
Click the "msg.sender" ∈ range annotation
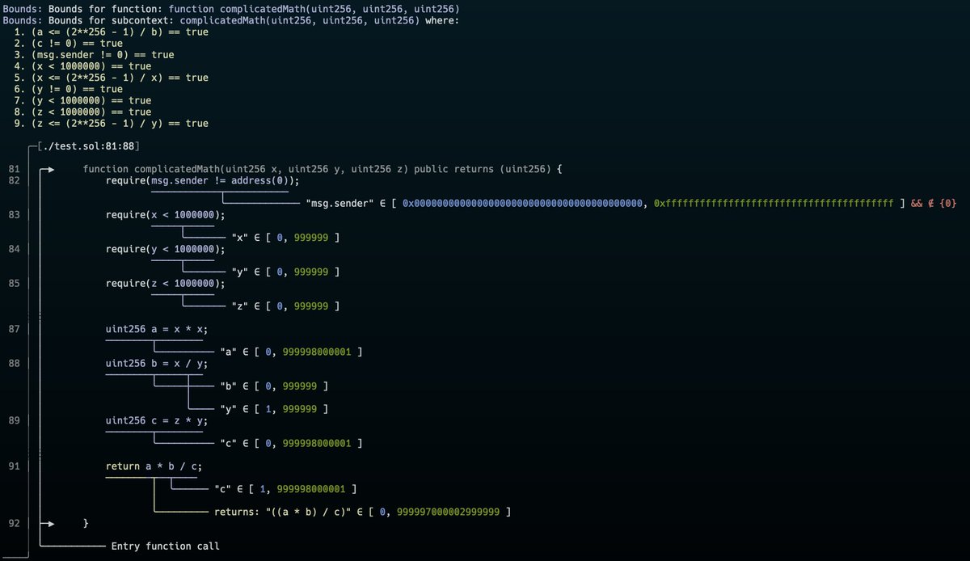tap(631, 204)
